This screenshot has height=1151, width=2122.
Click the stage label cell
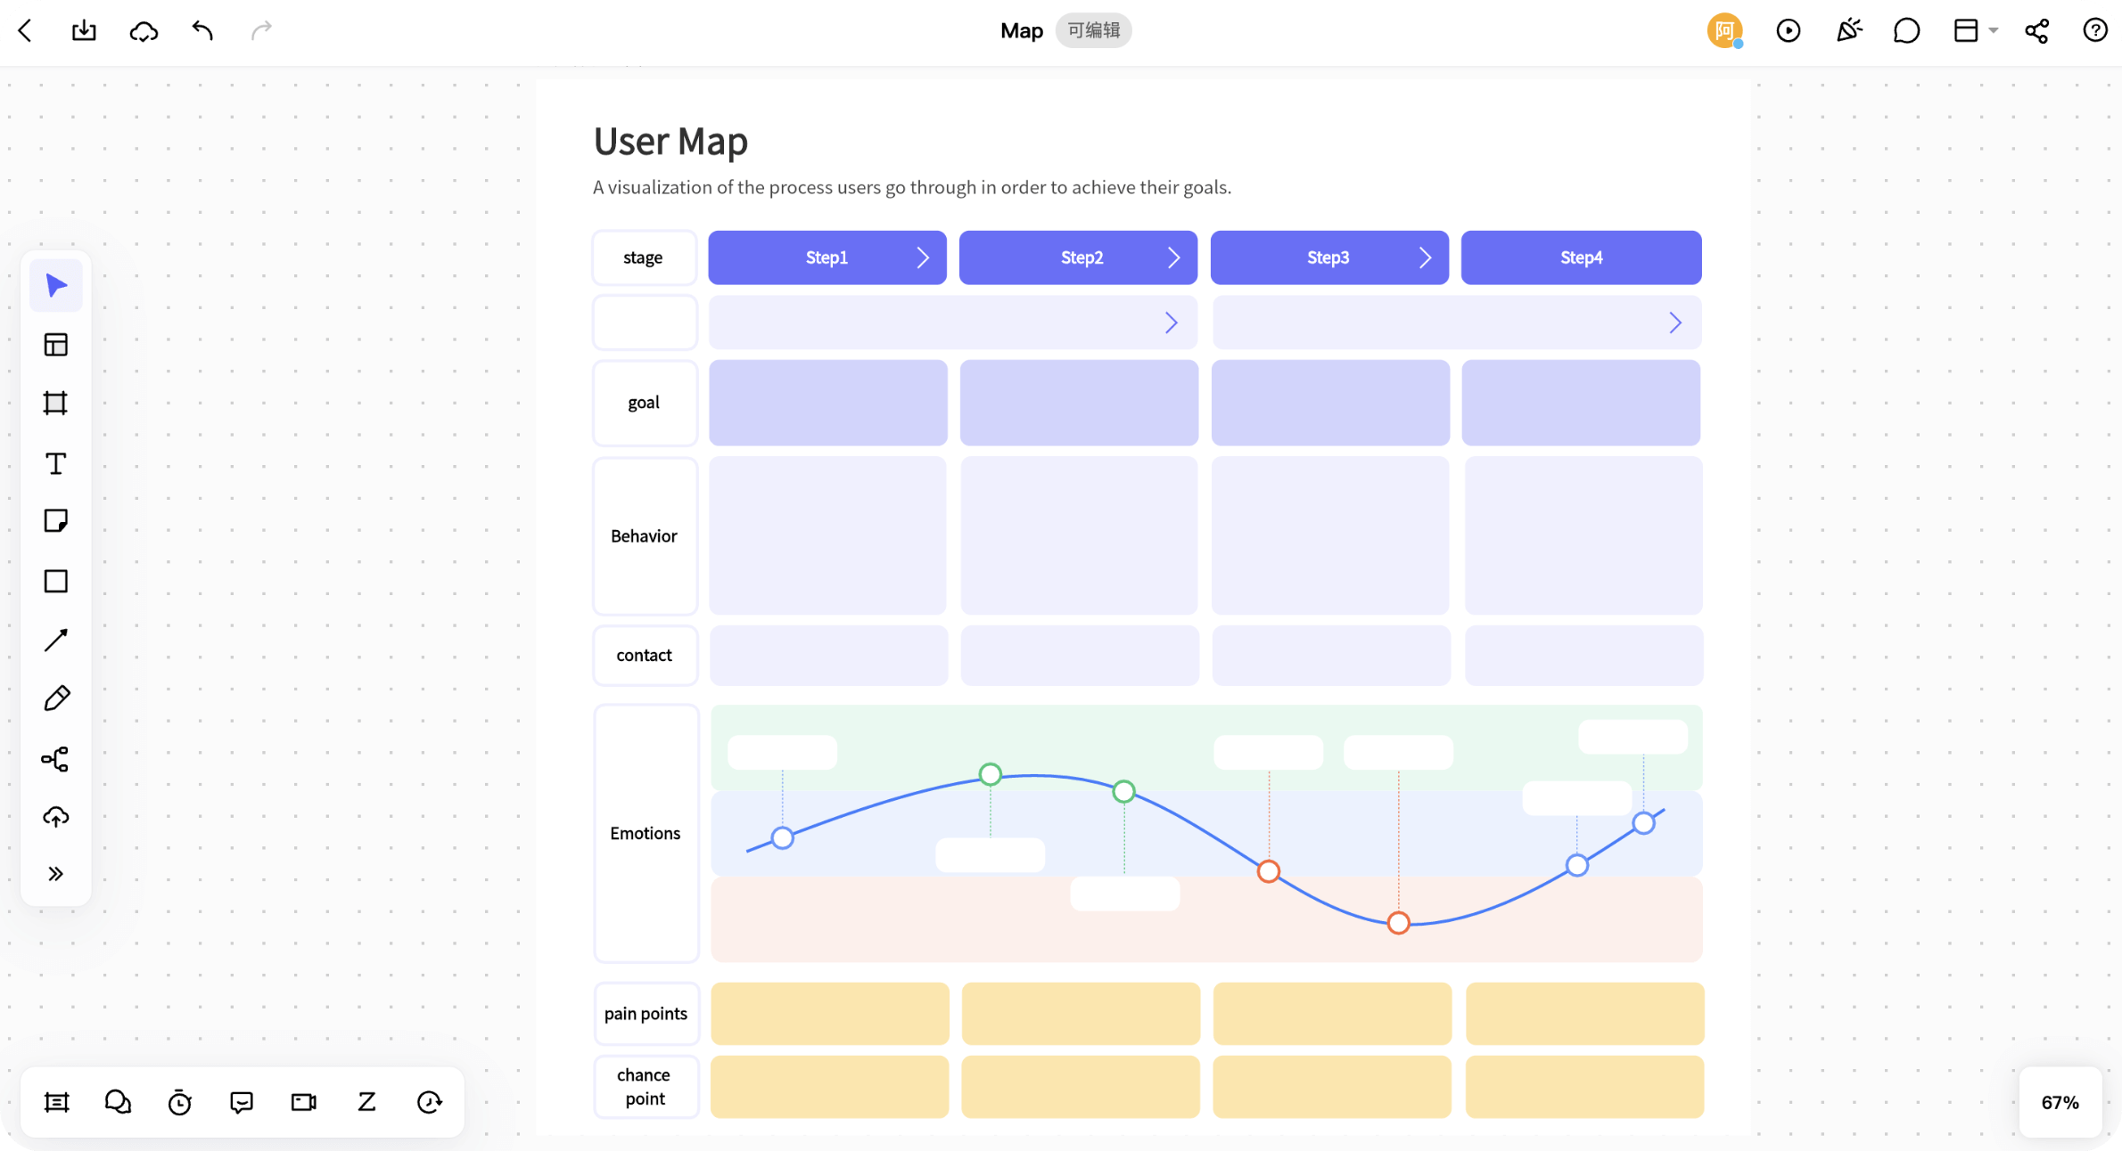pos(645,257)
